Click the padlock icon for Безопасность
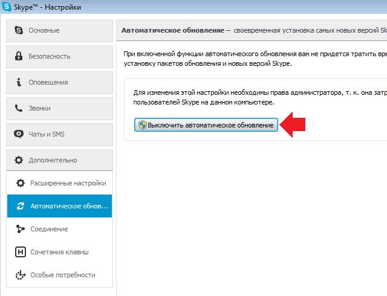Screen dimensions: 387x296 coord(18,56)
